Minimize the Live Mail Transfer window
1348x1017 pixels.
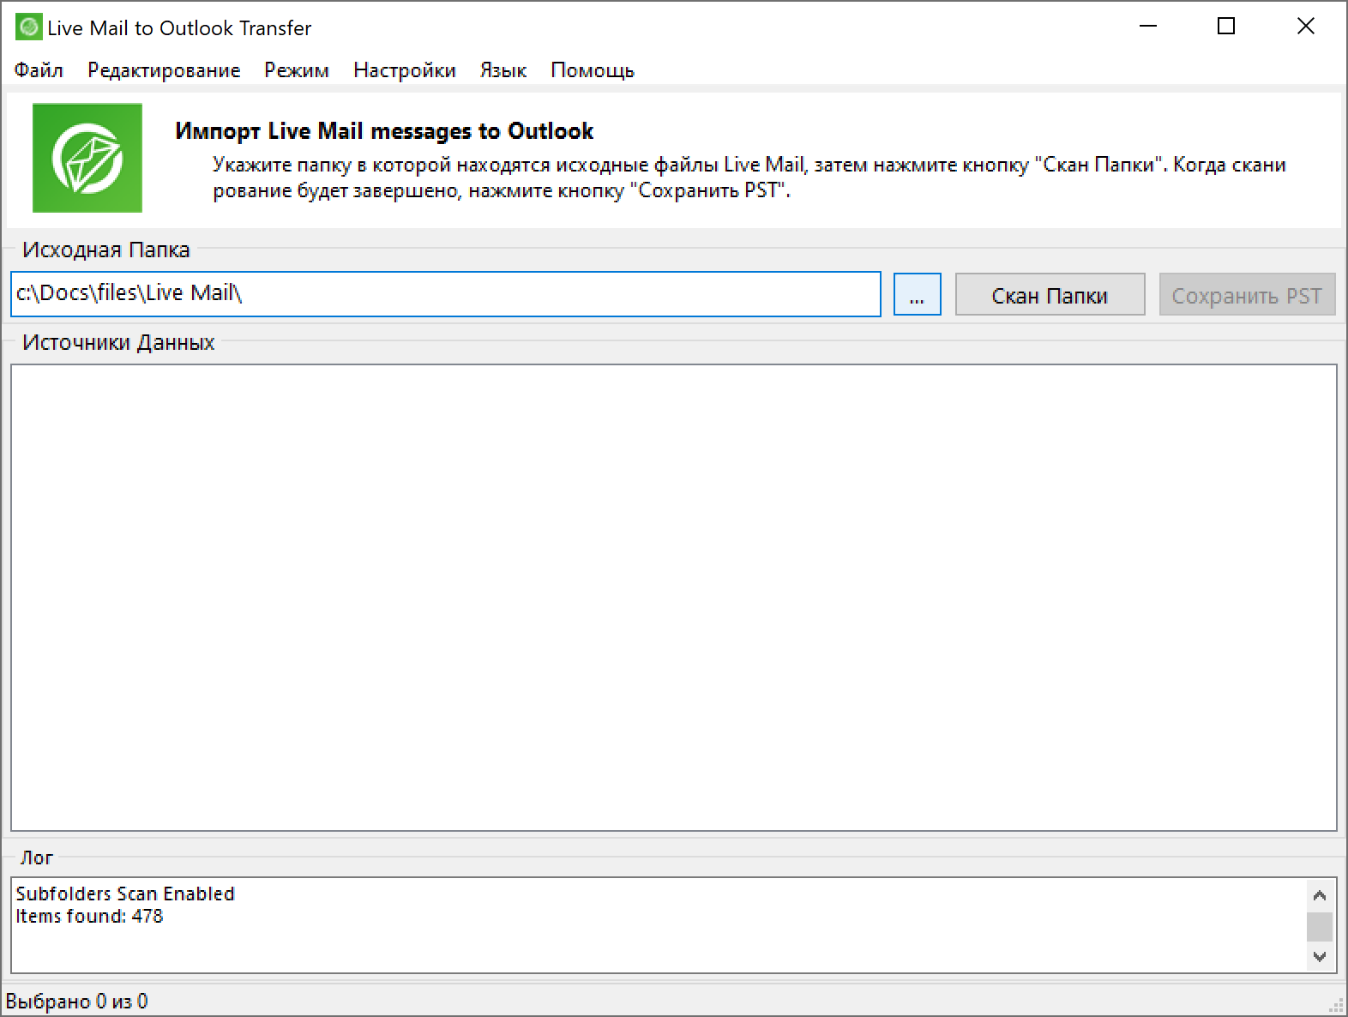click(1148, 27)
